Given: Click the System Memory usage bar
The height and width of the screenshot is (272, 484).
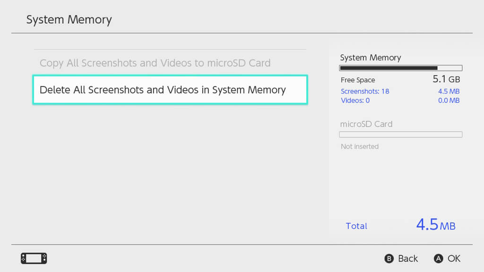Looking at the screenshot, I should (400, 68).
